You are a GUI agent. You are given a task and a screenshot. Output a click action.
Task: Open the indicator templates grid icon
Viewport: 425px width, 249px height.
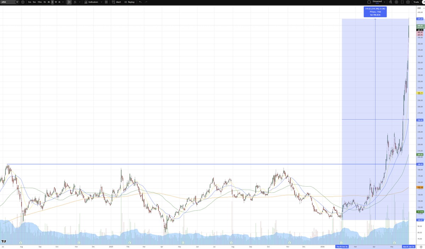tap(106, 2)
